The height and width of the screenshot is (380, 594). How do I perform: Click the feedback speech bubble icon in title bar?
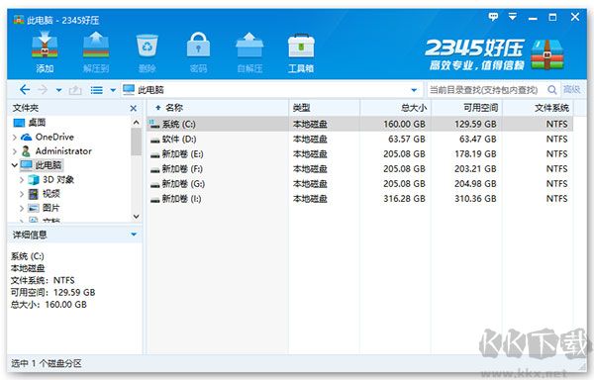[493, 17]
